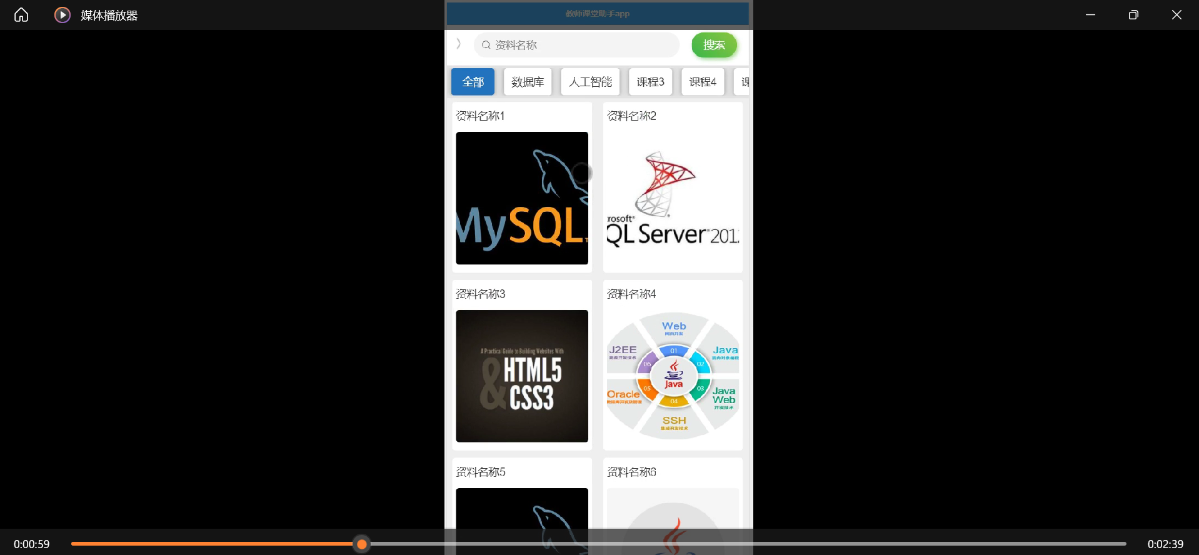Click the 资料名称5 title text
Screen dimensions: 1199x555
pyautogui.click(x=480, y=472)
